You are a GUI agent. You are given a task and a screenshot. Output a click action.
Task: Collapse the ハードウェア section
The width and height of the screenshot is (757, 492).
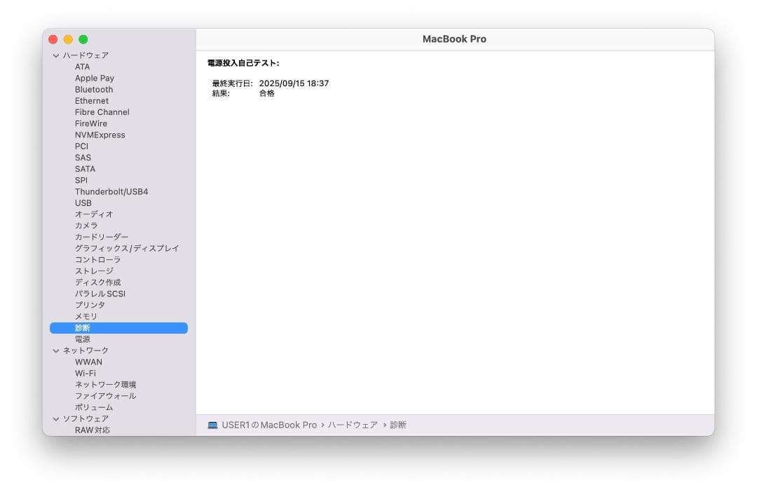pyautogui.click(x=56, y=55)
